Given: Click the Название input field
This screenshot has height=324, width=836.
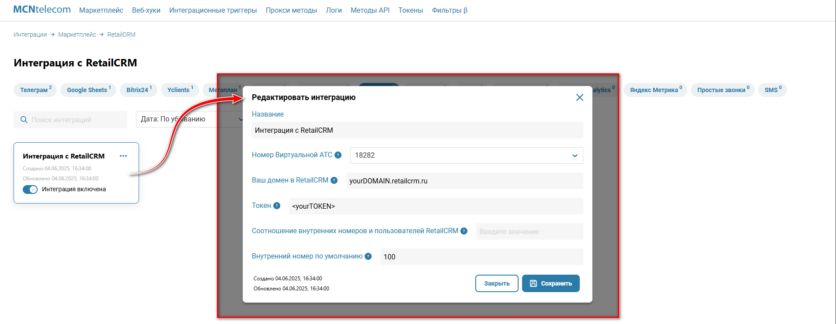Looking at the screenshot, I should coord(418,130).
